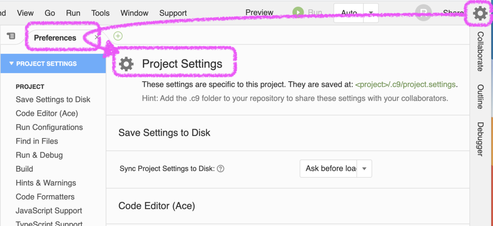The width and height of the screenshot is (493, 226).
Task: Collapse the PROJECT SETTINGS section
Action: (12, 64)
